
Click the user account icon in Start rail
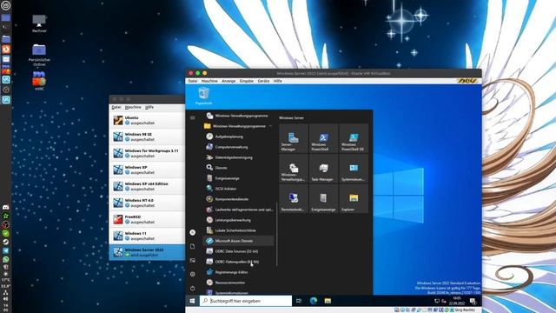click(193, 232)
